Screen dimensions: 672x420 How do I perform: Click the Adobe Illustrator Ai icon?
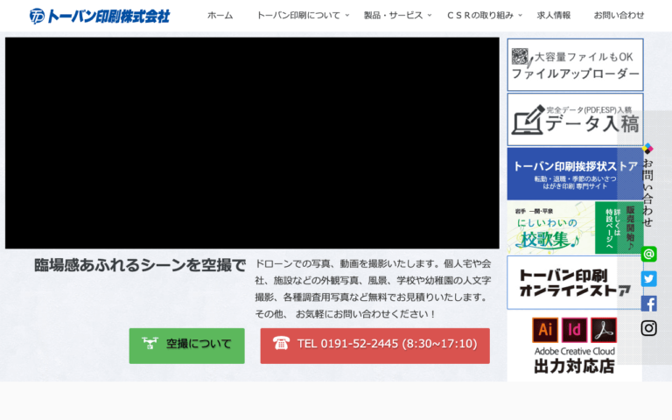point(545,330)
